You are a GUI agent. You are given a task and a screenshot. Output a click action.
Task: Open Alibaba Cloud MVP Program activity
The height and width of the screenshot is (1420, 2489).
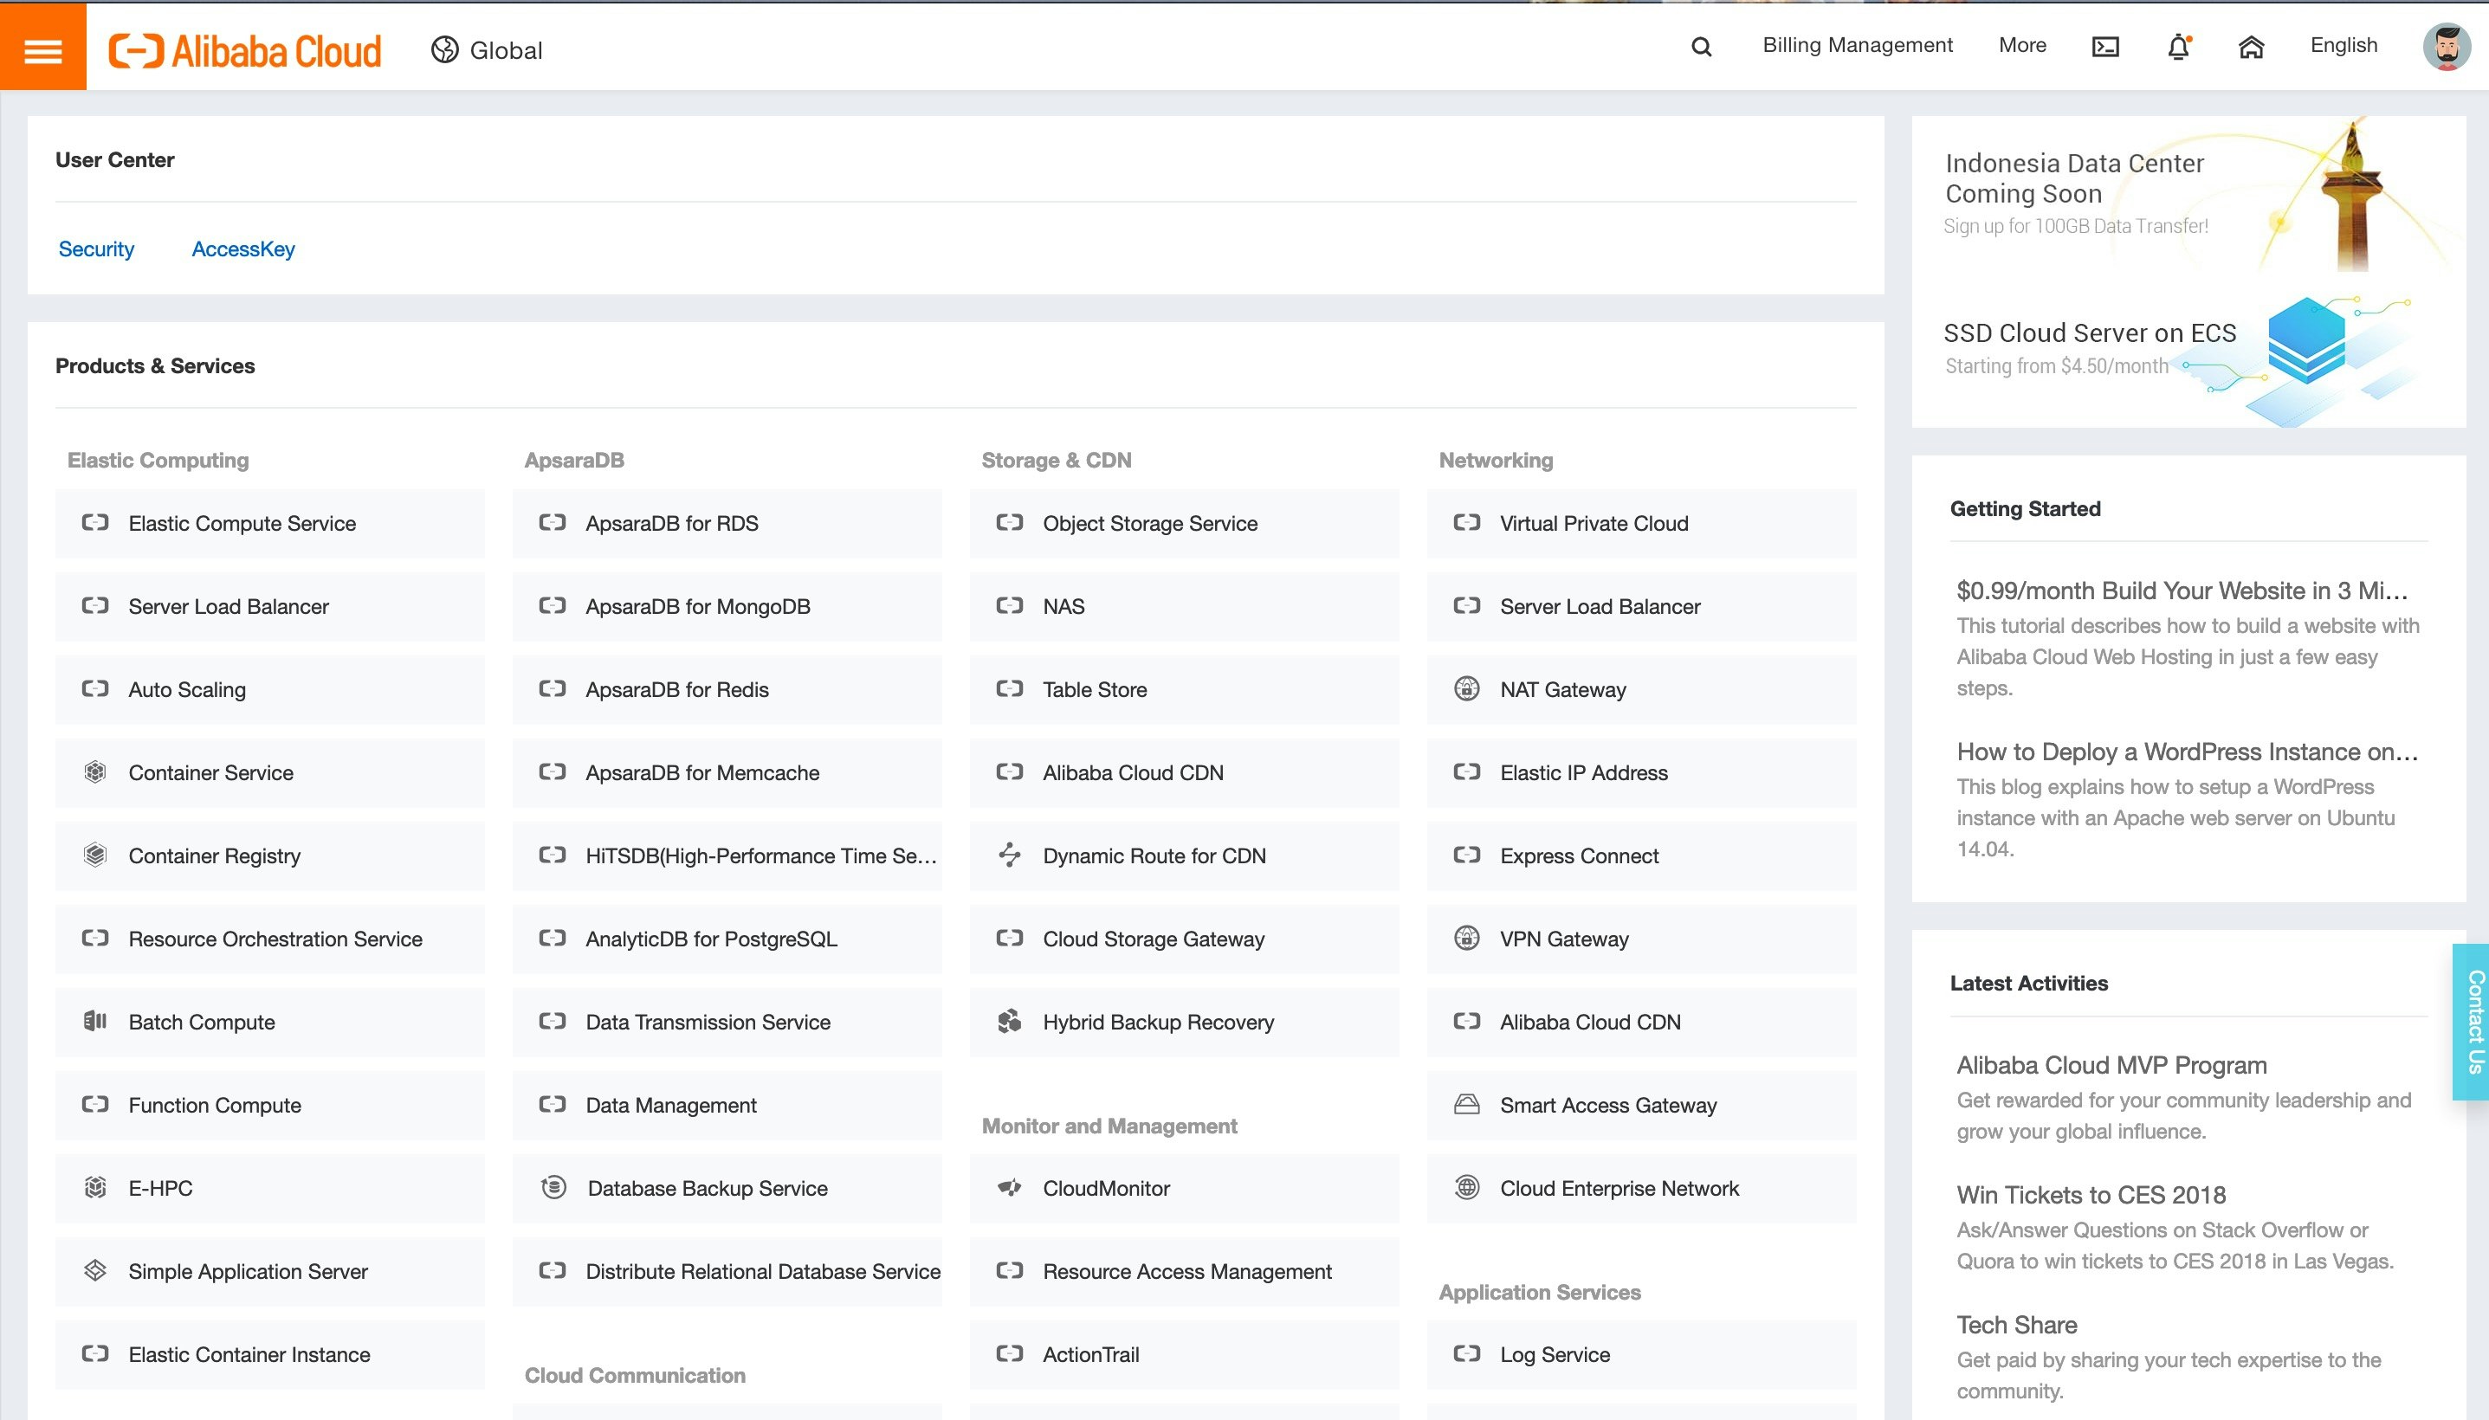[2111, 1065]
